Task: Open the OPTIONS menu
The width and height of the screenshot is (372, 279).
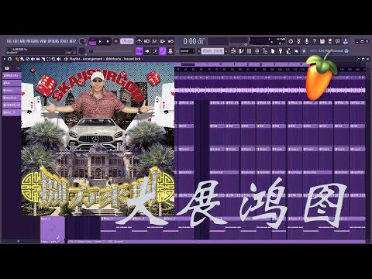Action: (53, 41)
